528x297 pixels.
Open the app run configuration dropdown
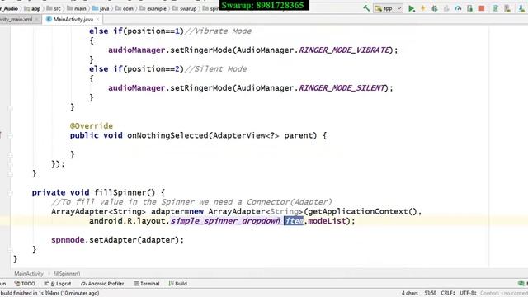coord(388,8)
